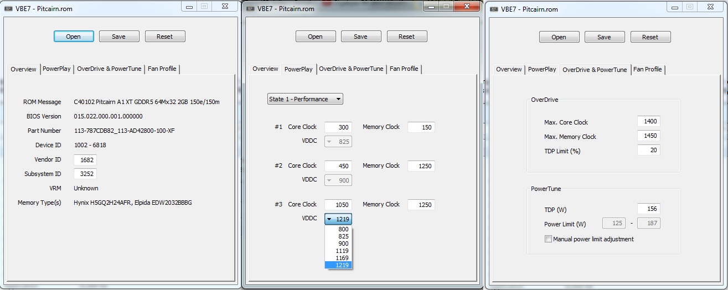Open the #1 VDDC 825 dropdown
This screenshot has width=728, height=290.
pos(338,142)
